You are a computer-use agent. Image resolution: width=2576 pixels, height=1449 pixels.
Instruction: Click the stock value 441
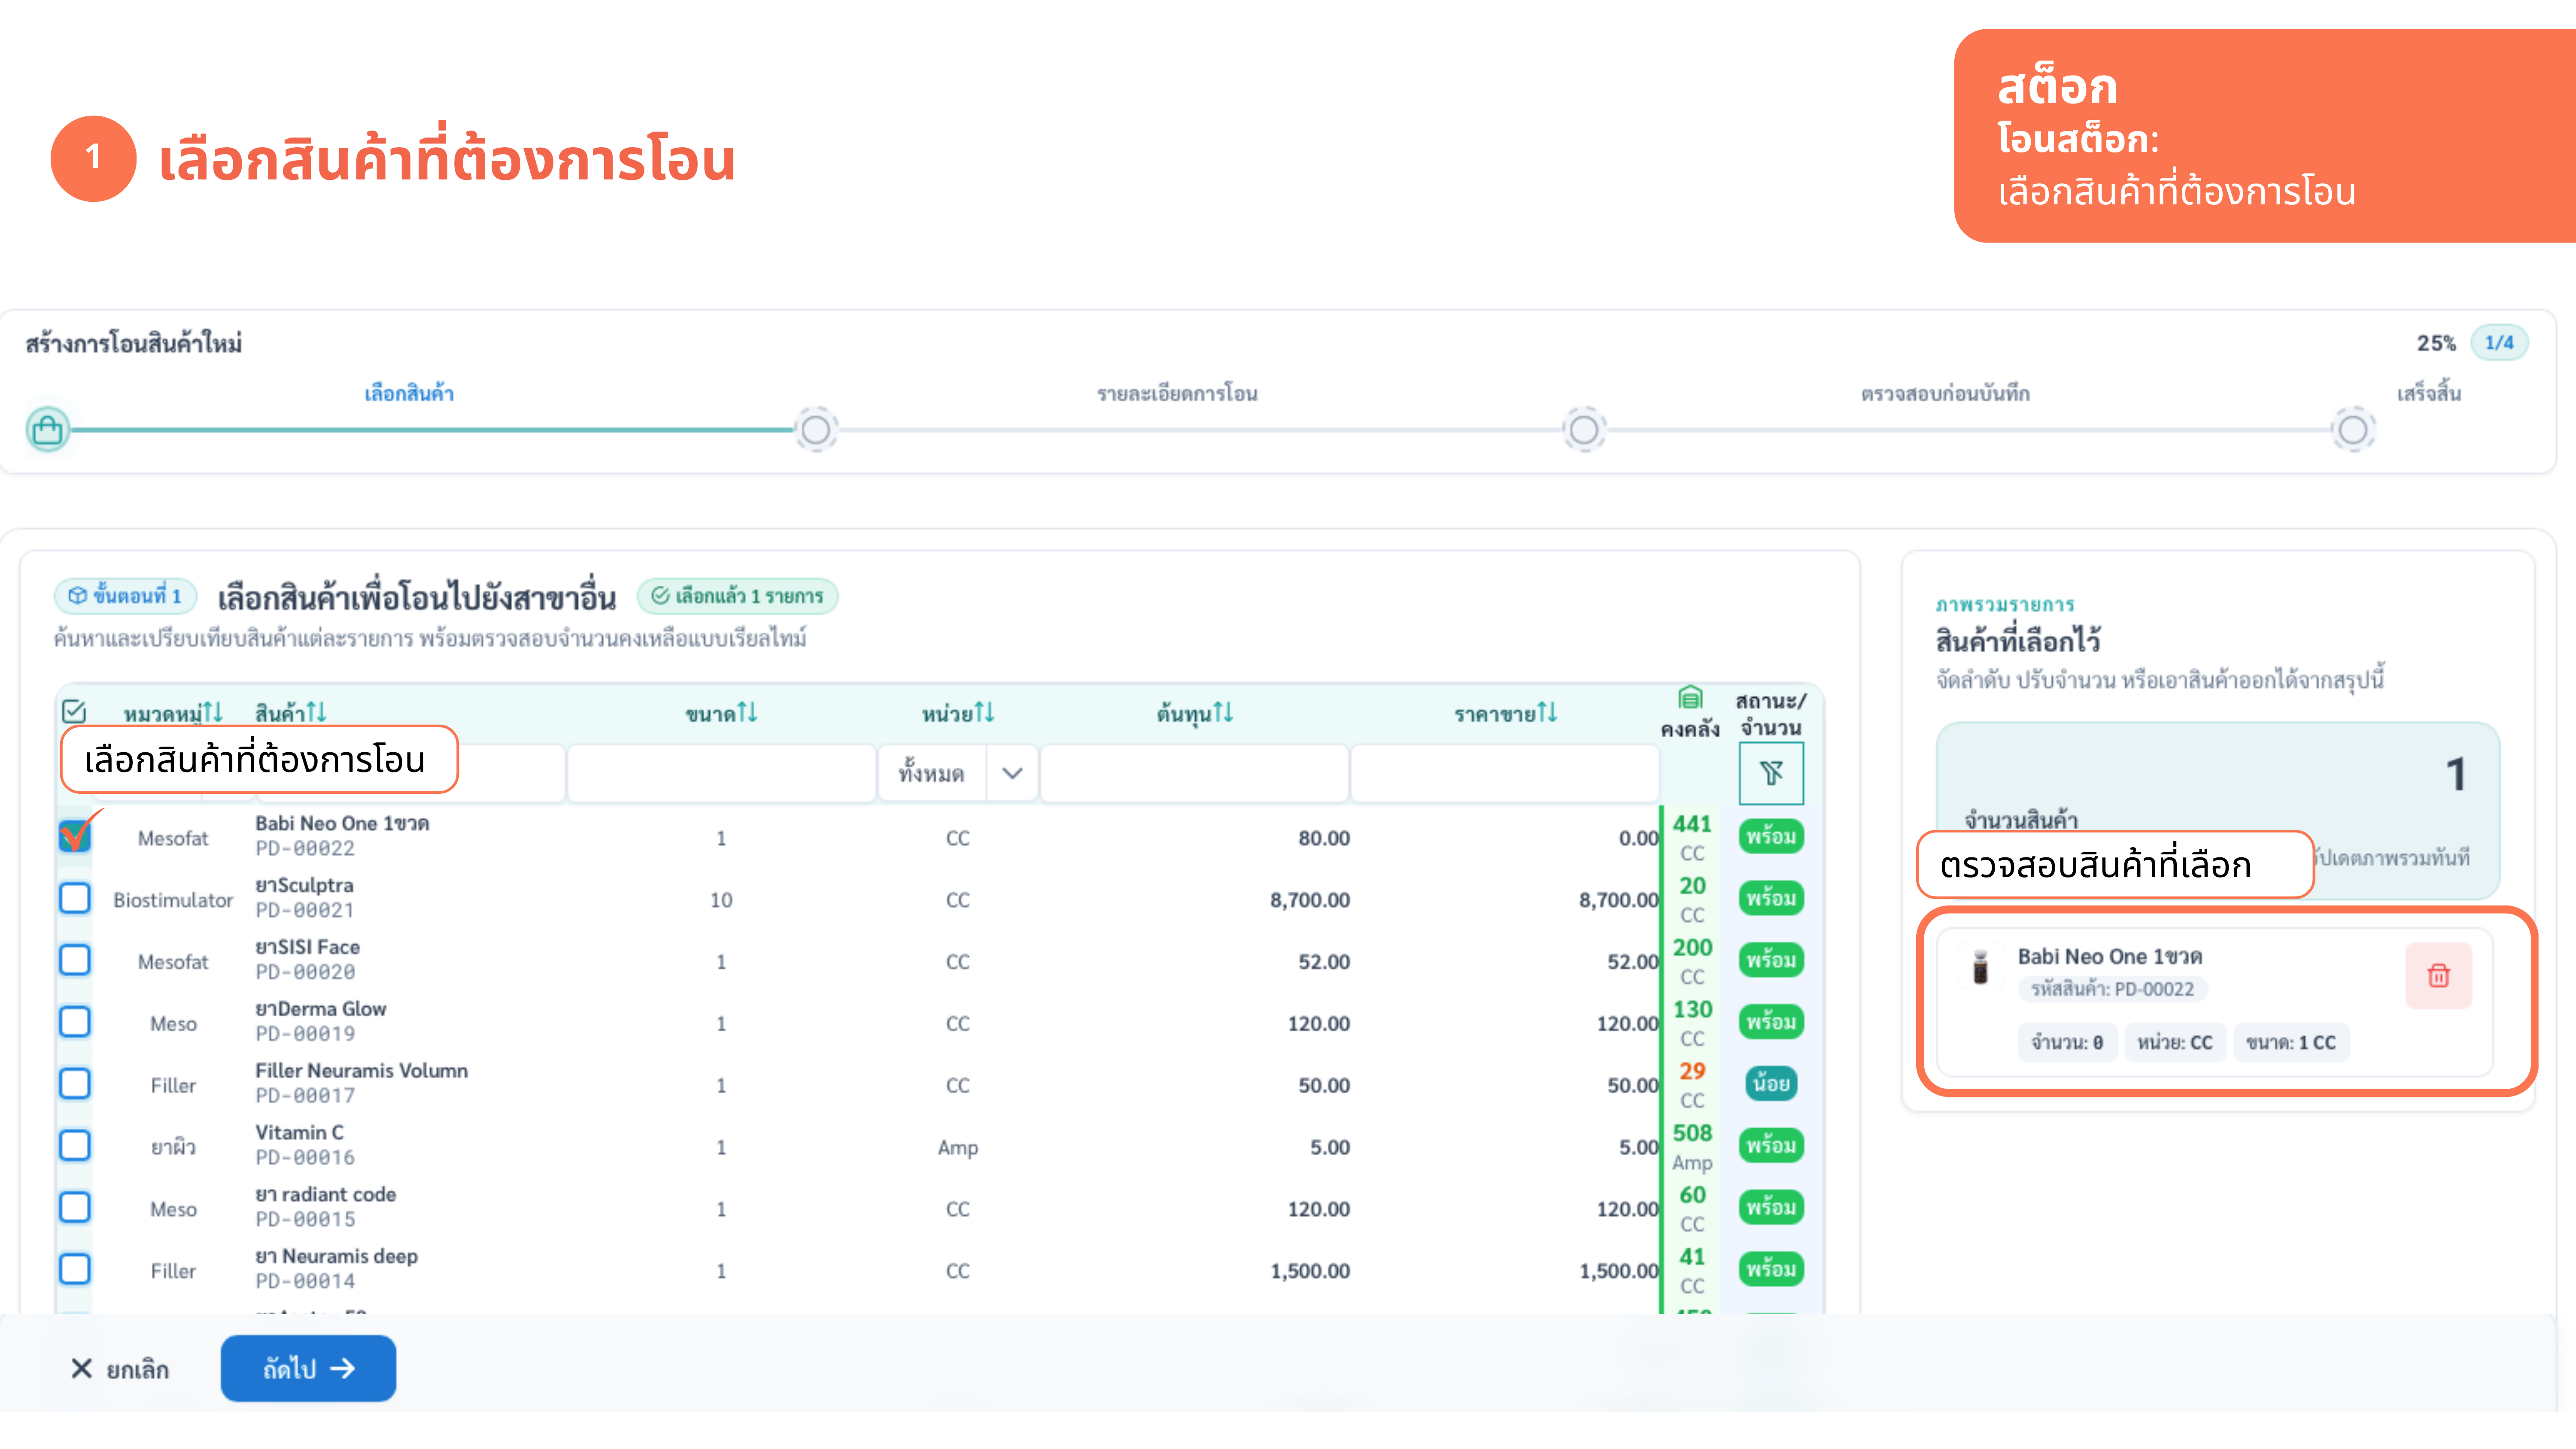coord(1692,824)
